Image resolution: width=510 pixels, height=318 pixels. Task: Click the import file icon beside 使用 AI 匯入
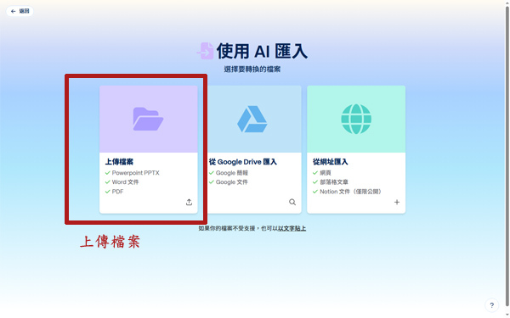206,51
